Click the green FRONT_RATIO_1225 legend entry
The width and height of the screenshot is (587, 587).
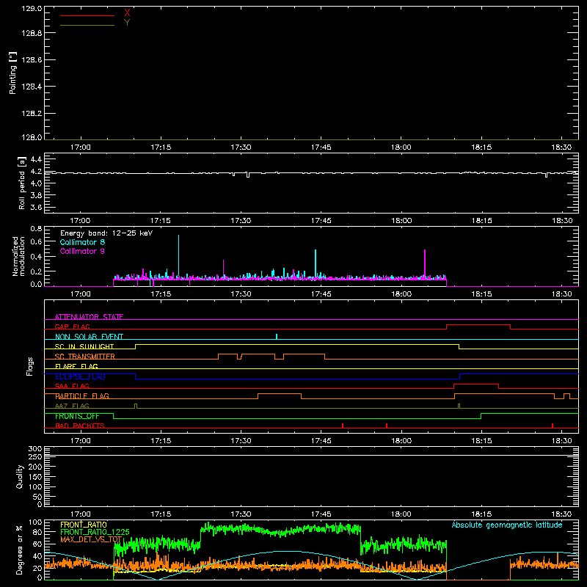(x=95, y=532)
